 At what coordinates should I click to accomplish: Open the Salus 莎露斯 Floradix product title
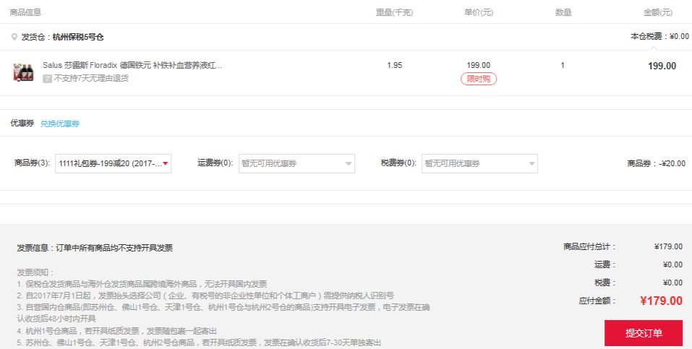point(132,65)
